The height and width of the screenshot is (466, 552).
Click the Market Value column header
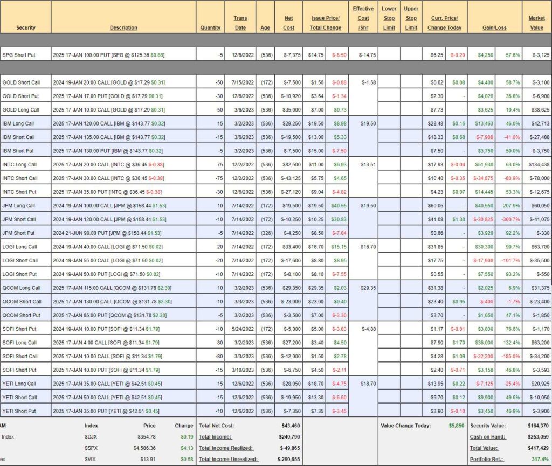point(536,23)
